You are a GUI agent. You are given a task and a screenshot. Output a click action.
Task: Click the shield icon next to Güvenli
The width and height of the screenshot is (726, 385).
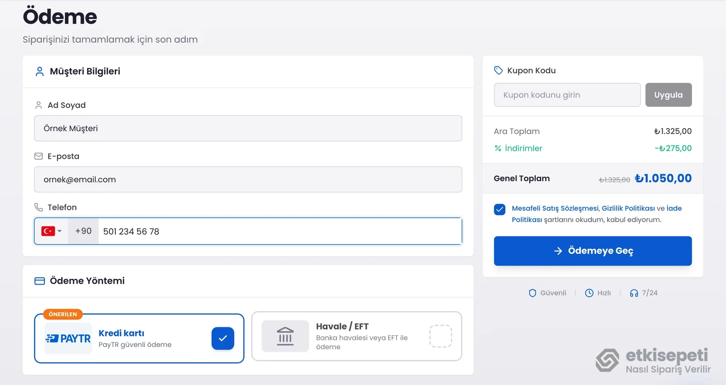coord(533,293)
